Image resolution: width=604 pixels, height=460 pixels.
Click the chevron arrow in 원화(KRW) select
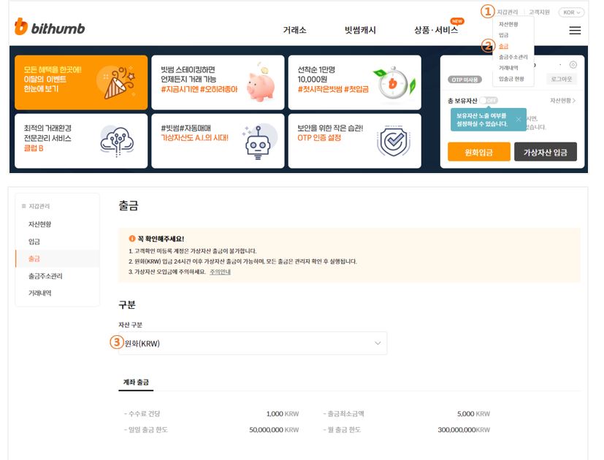(378, 343)
